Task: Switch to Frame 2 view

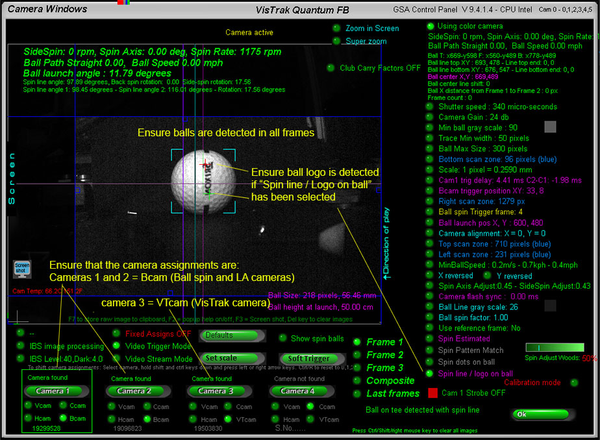Action: (356, 355)
